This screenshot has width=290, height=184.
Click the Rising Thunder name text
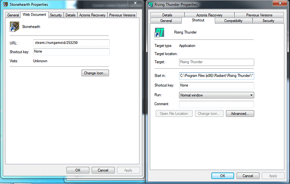pyautogui.click(x=185, y=32)
